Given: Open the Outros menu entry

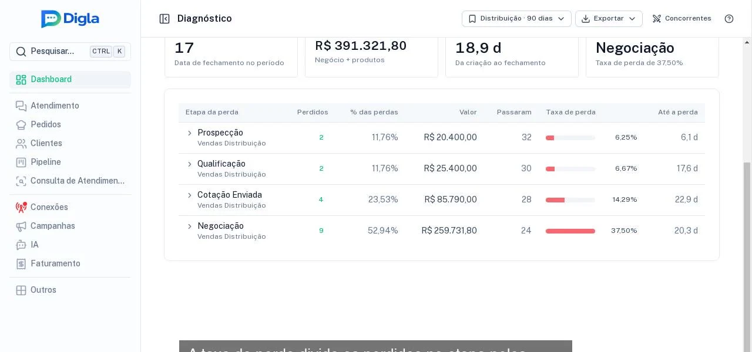Looking at the screenshot, I should [x=70, y=290].
